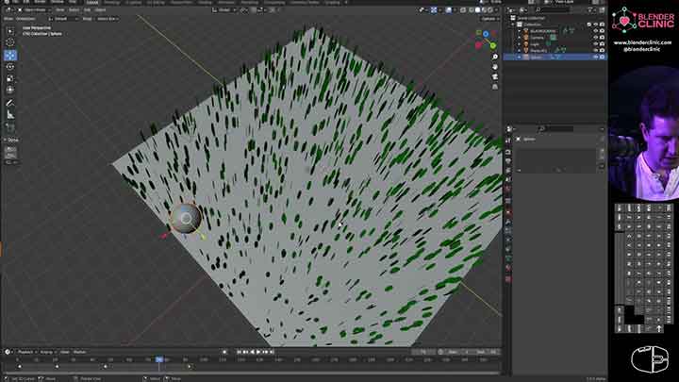Select the Add Cube tool
This screenshot has height=382, width=679.
10,127
